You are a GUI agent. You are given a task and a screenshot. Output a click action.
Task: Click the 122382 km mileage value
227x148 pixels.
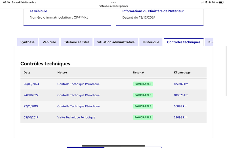pos(181,84)
